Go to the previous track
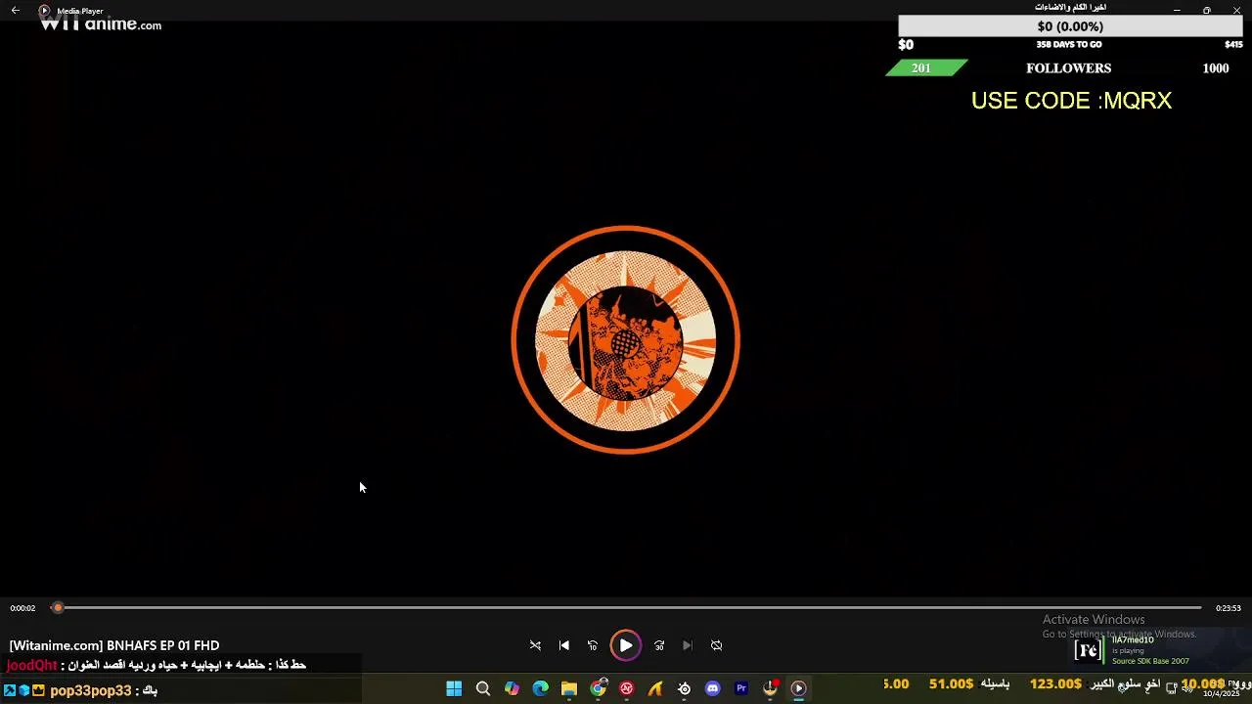The width and height of the screenshot is (1252, 704). pos(564,645)
